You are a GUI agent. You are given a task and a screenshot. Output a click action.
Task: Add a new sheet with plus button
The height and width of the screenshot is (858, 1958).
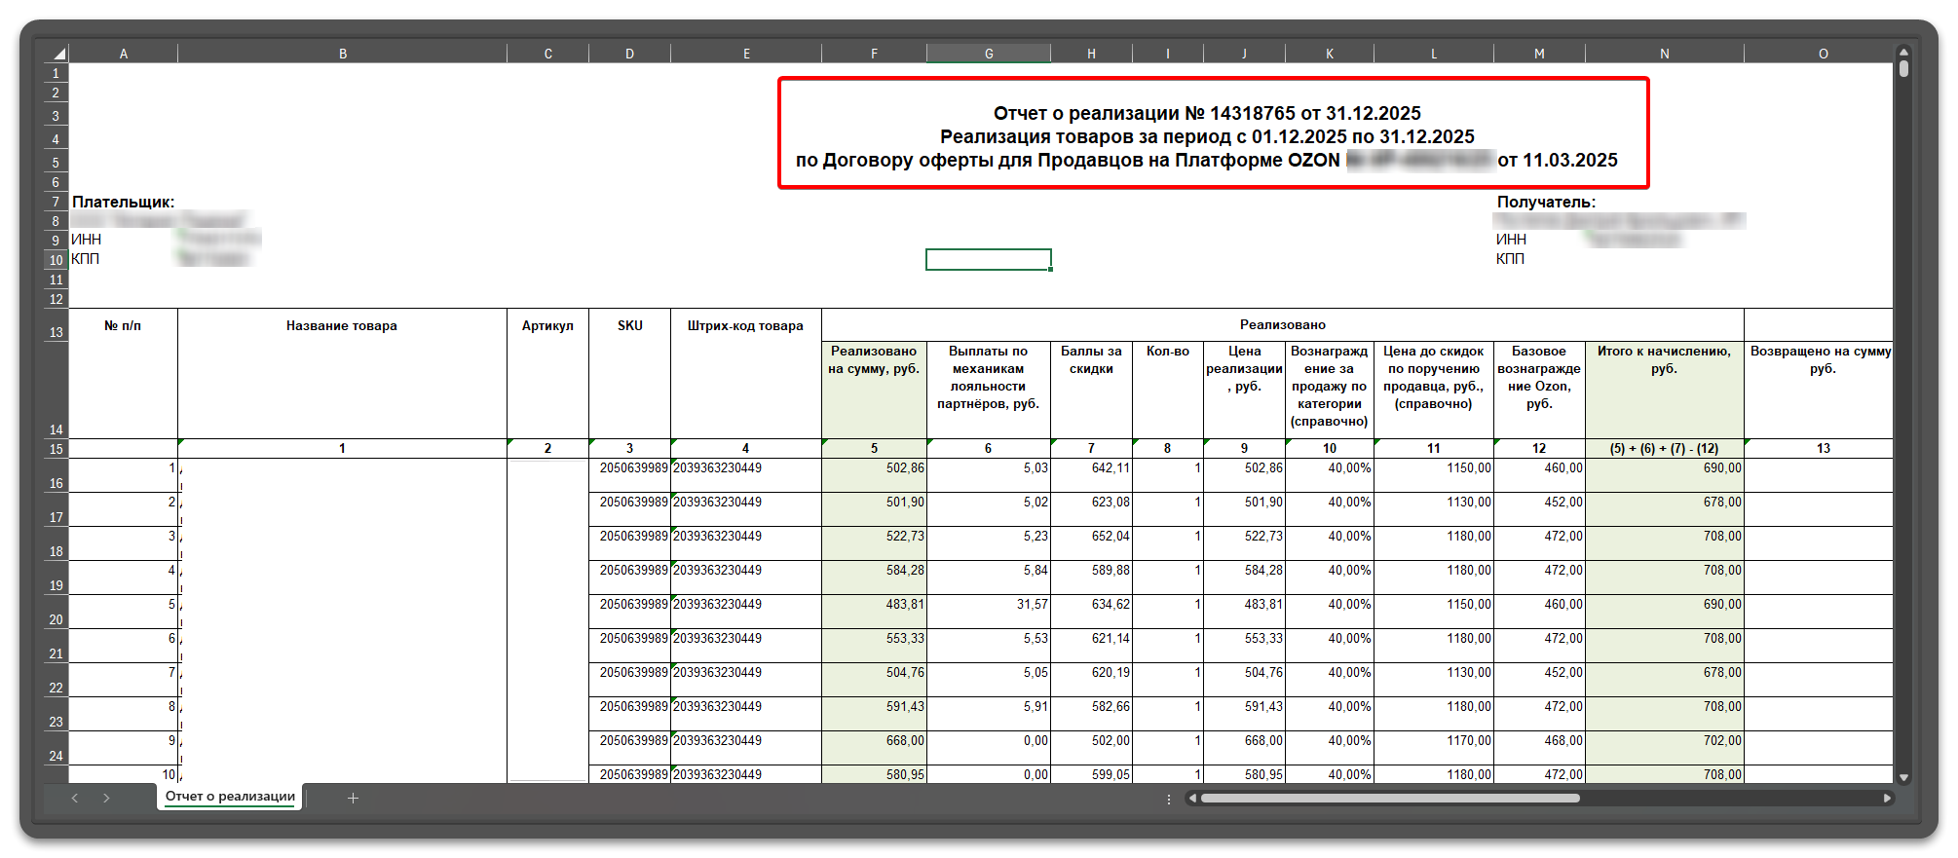[x=353, y=798]
